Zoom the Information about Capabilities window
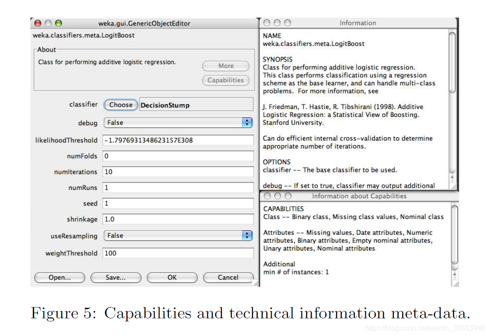Screen dimensions: 489x336 tap(288, 196)
